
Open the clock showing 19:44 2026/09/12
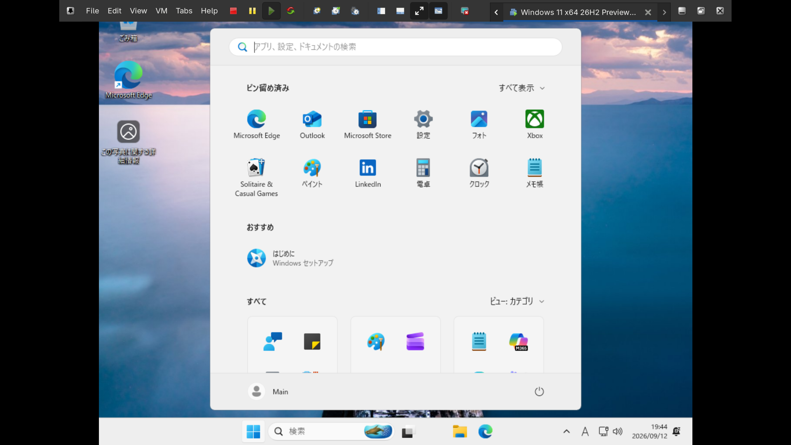pyautogui.click(x=649, y=431)
